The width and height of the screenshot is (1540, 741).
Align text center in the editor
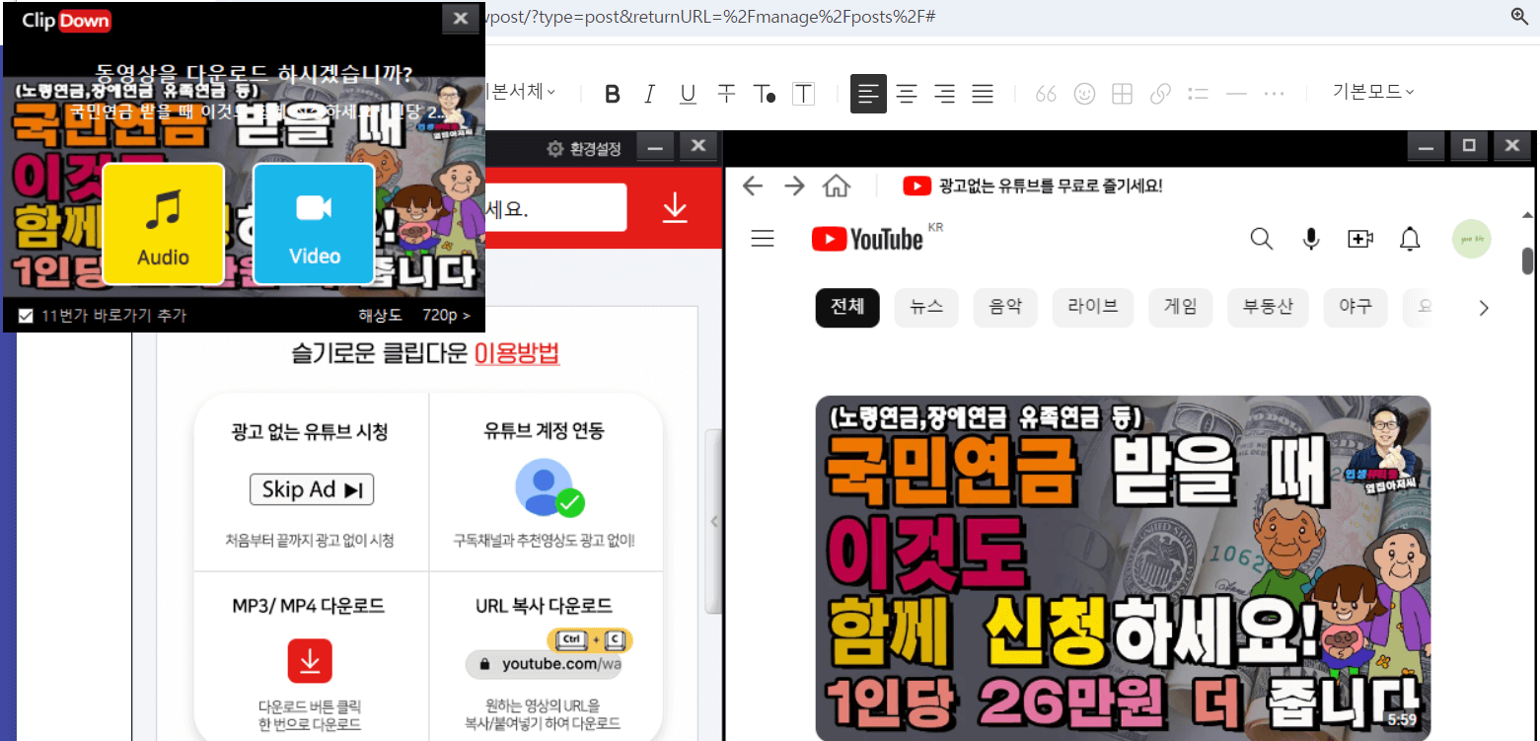coord(907,94)
